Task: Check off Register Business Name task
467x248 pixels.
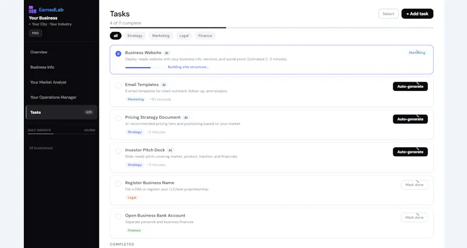Action: click(x=119, y=184)
